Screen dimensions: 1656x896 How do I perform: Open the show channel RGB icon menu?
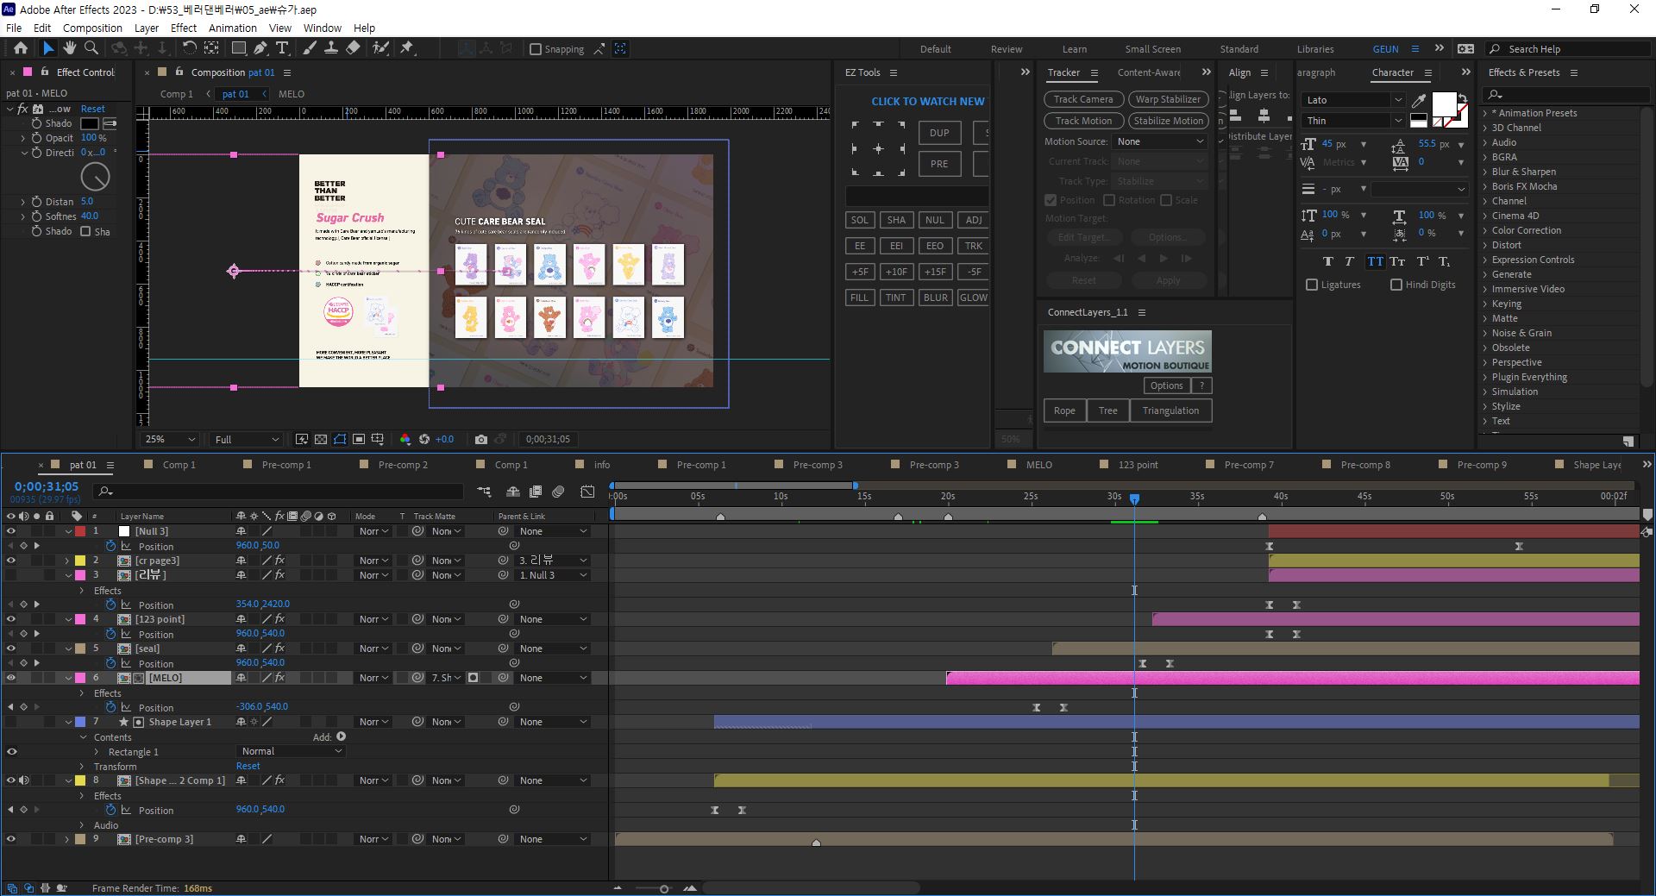point(405,439)
